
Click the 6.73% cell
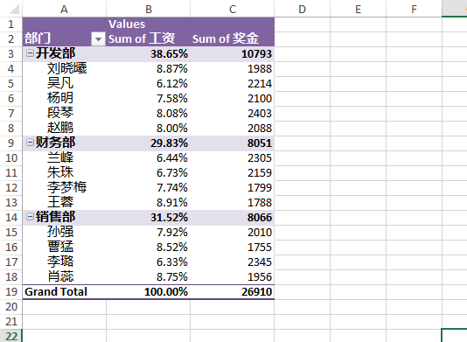click(x=149, y=172)
